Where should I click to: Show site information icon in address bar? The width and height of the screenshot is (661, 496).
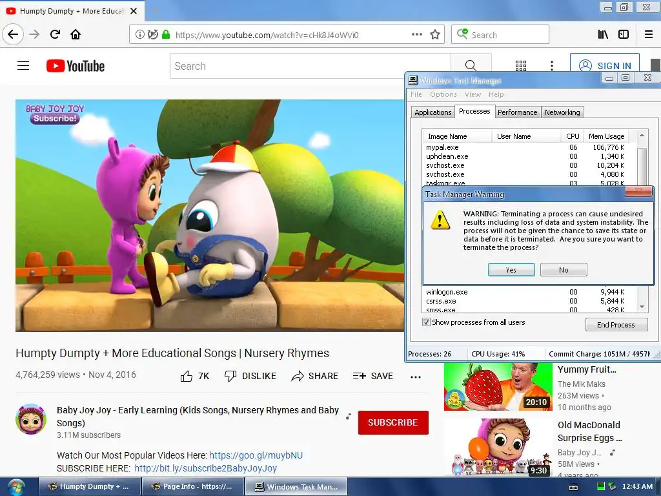[x=139, y=35]
